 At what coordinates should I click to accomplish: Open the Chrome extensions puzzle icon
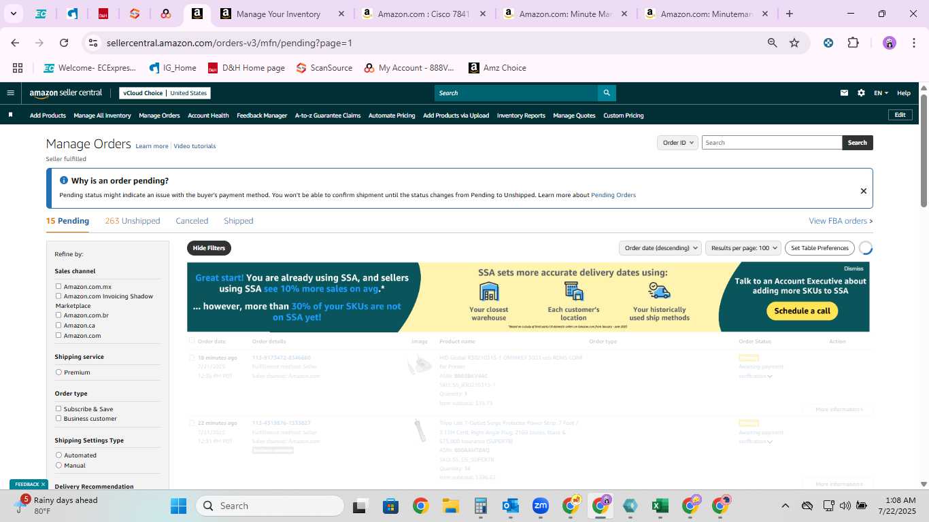point(853,43)
